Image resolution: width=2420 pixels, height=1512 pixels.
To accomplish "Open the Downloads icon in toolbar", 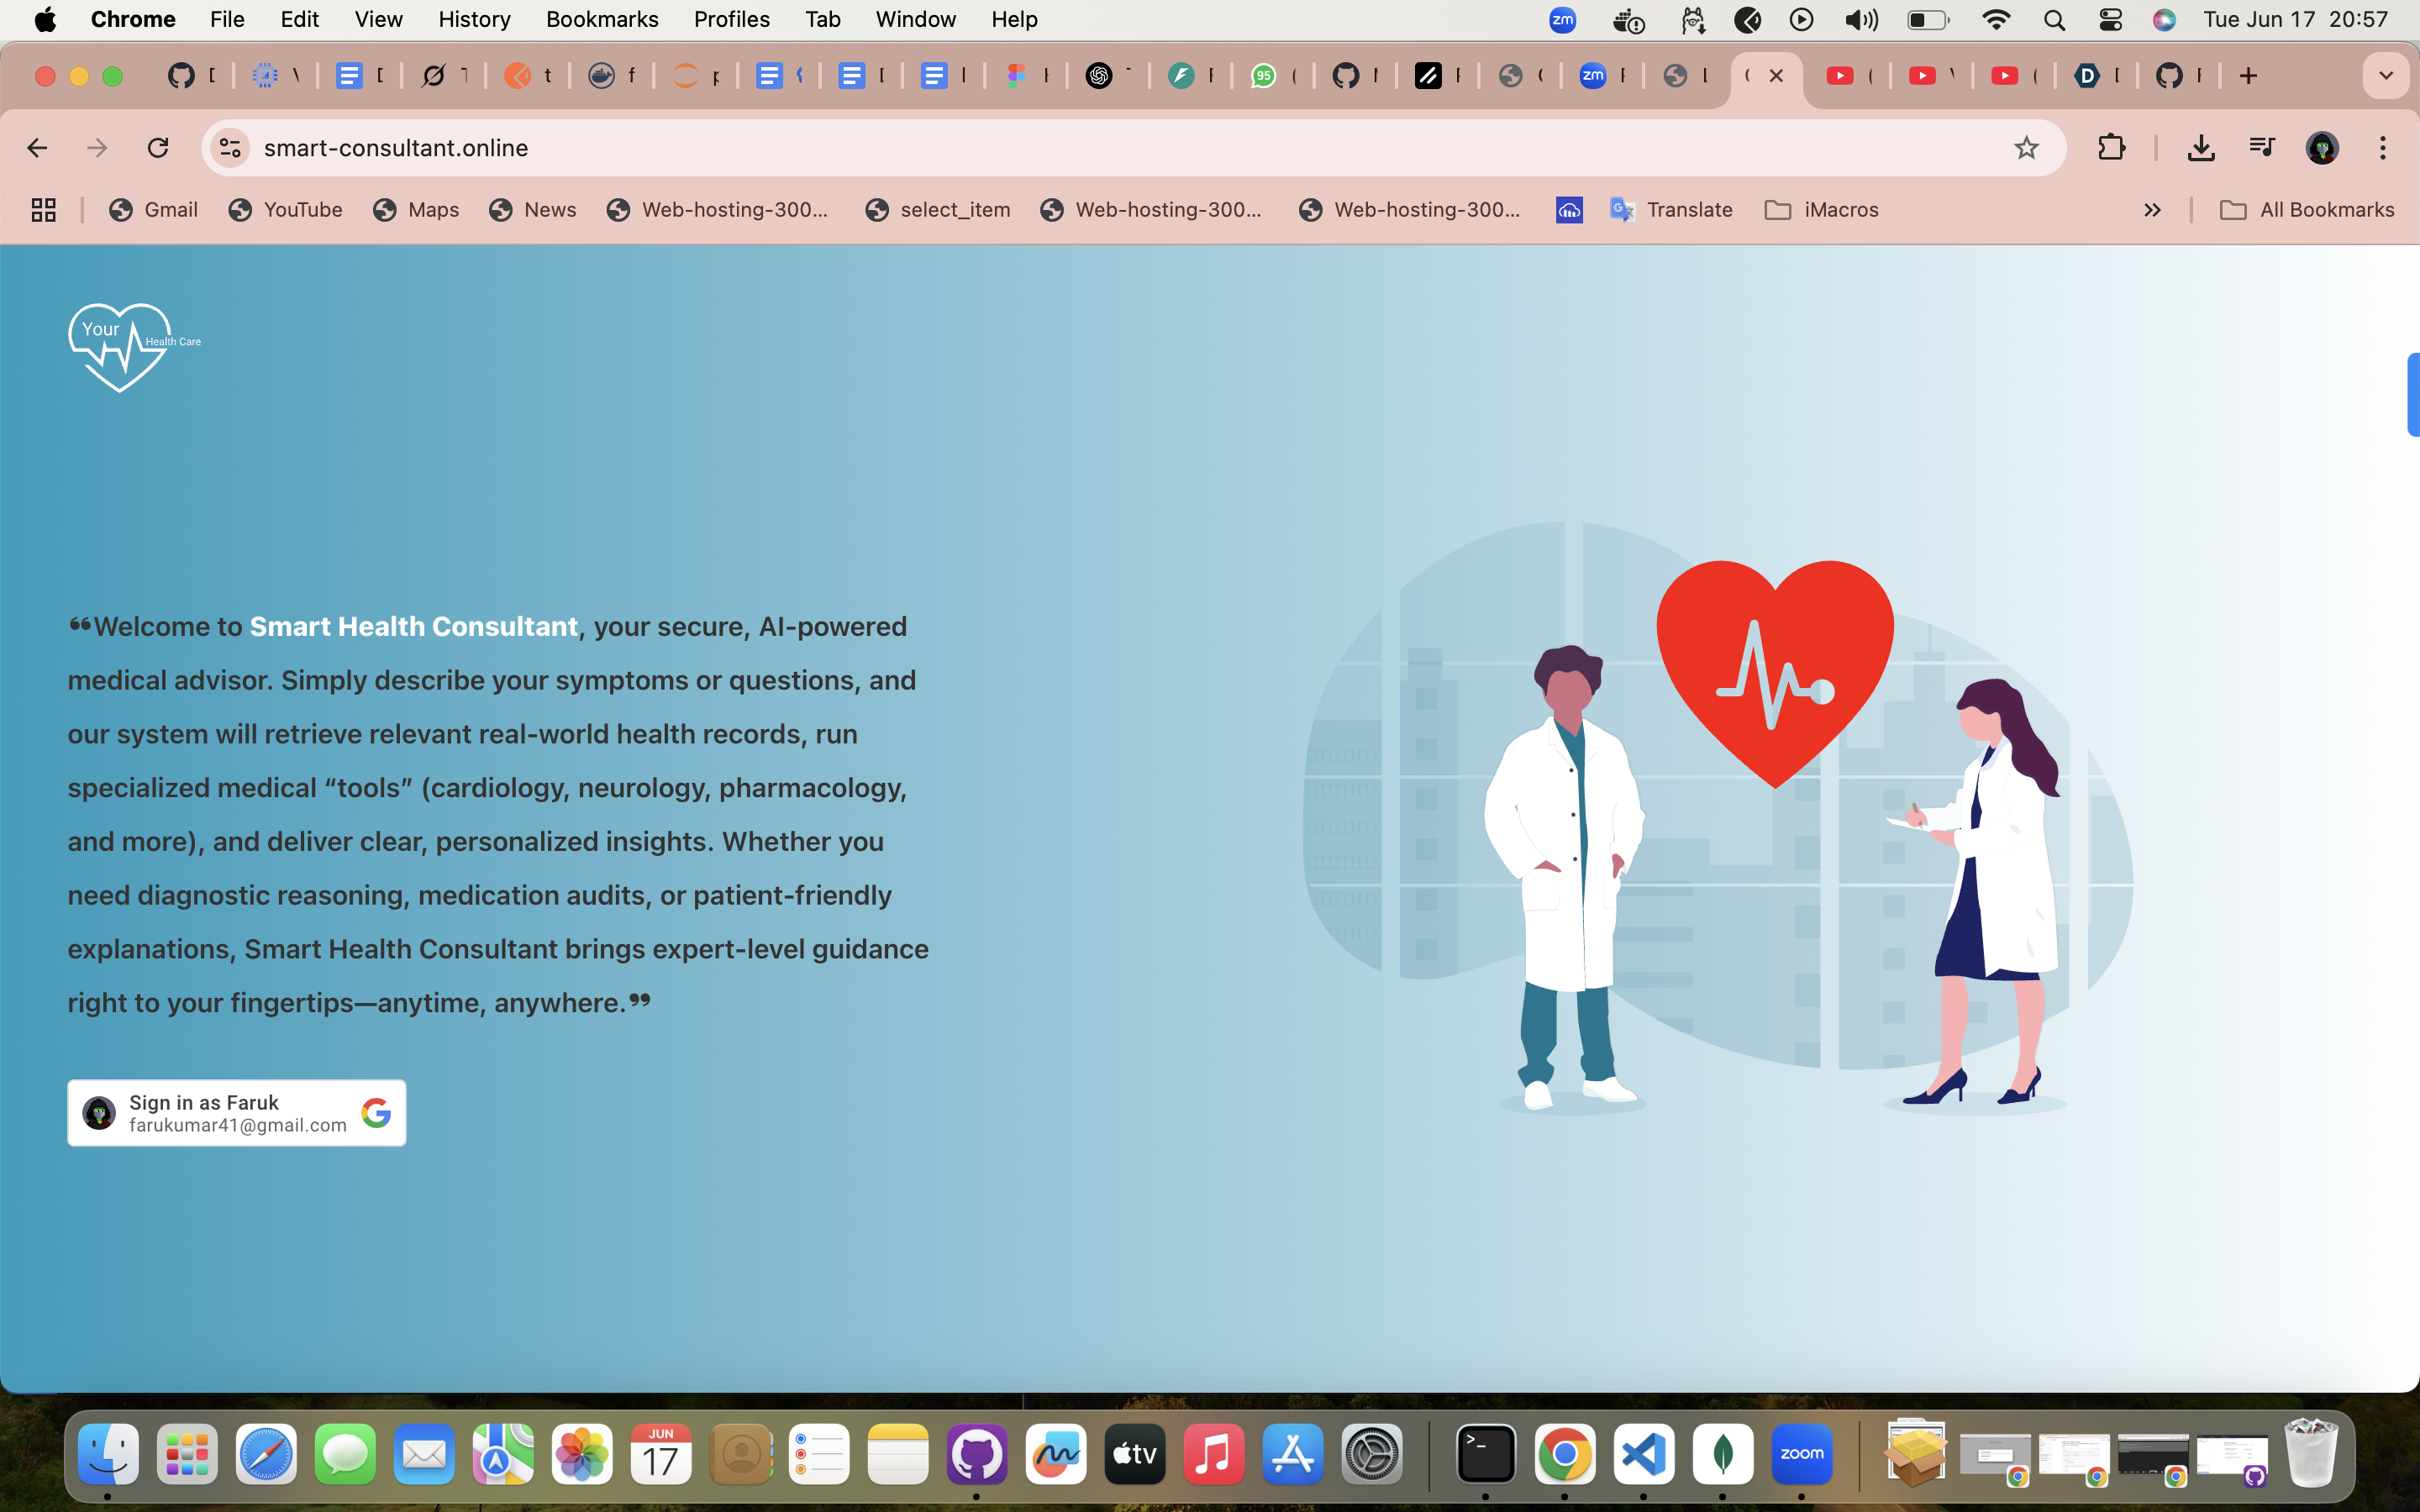I will tap(2200, 148).
